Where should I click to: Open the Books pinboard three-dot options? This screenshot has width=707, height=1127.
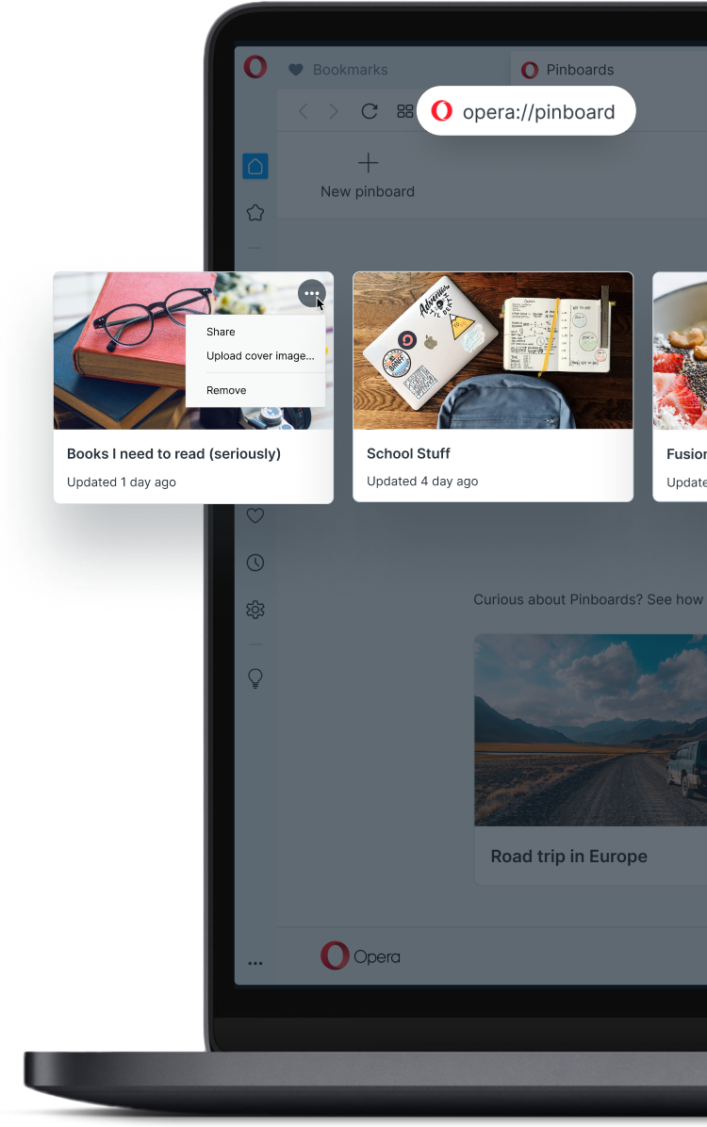point(311,293)
